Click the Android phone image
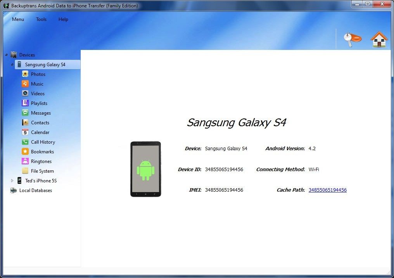Screen dimensions: 394x278 (145, 169)
